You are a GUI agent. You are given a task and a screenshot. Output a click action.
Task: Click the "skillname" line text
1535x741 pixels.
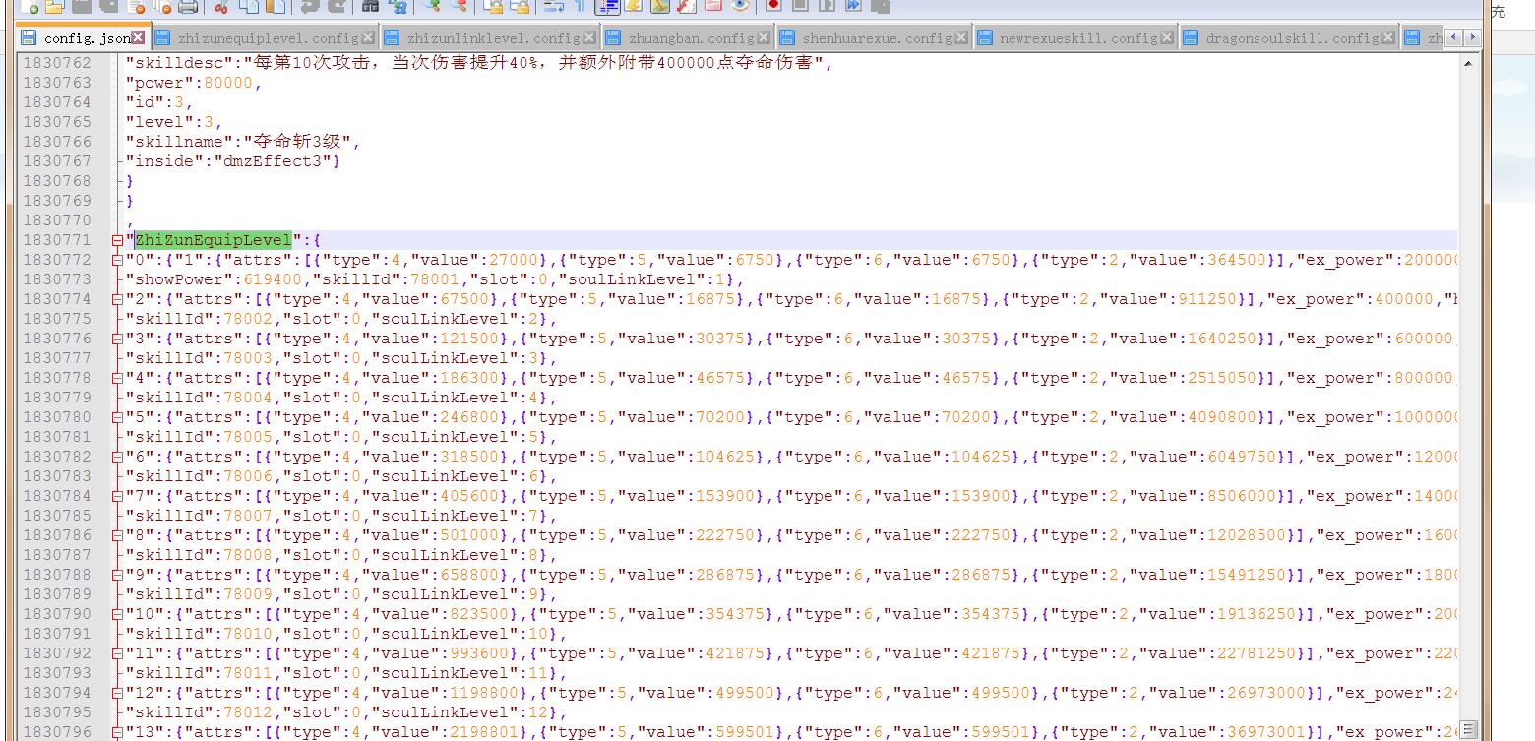pos(243,142)
